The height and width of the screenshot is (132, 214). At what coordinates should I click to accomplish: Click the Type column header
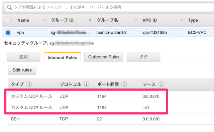click(x=193, y=20)
